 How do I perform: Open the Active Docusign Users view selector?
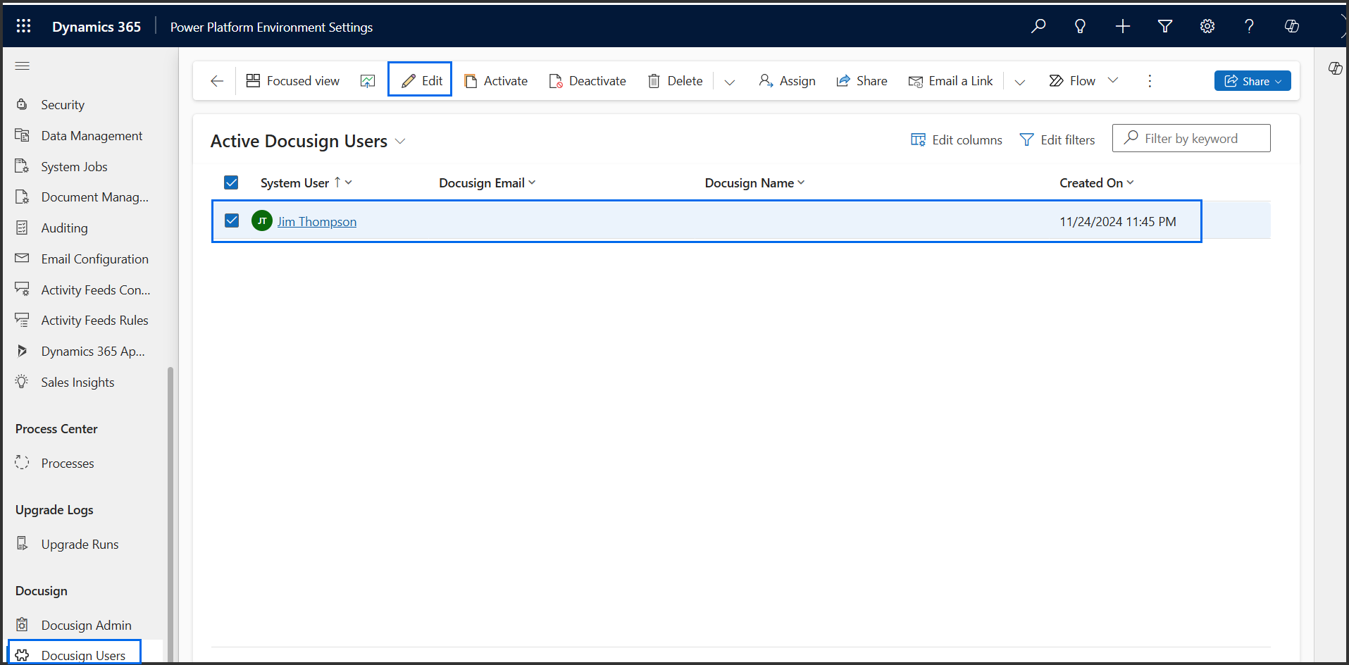(x=400, y=141)
